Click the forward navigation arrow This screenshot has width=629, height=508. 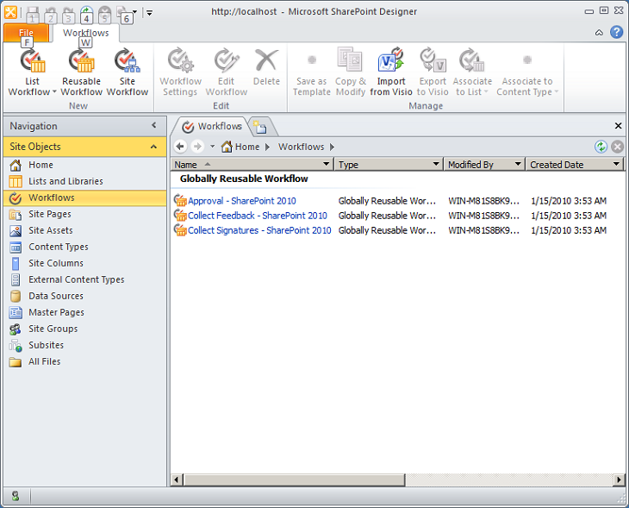click(197, 147)
